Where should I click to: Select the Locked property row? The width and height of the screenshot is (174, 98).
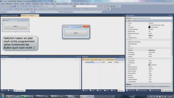point(148,56)
